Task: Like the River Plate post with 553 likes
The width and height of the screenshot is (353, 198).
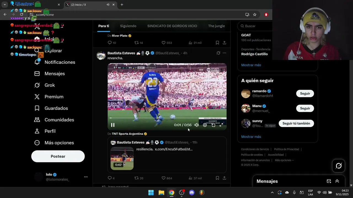Action: (x=167, y=43)
